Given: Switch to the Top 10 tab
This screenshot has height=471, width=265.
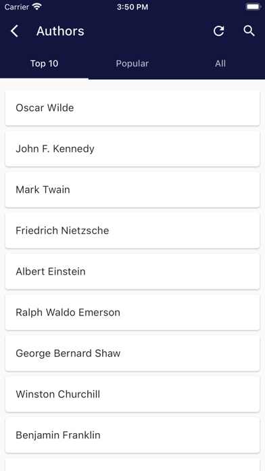Looking at the screenshot, I should click(44, 64).
